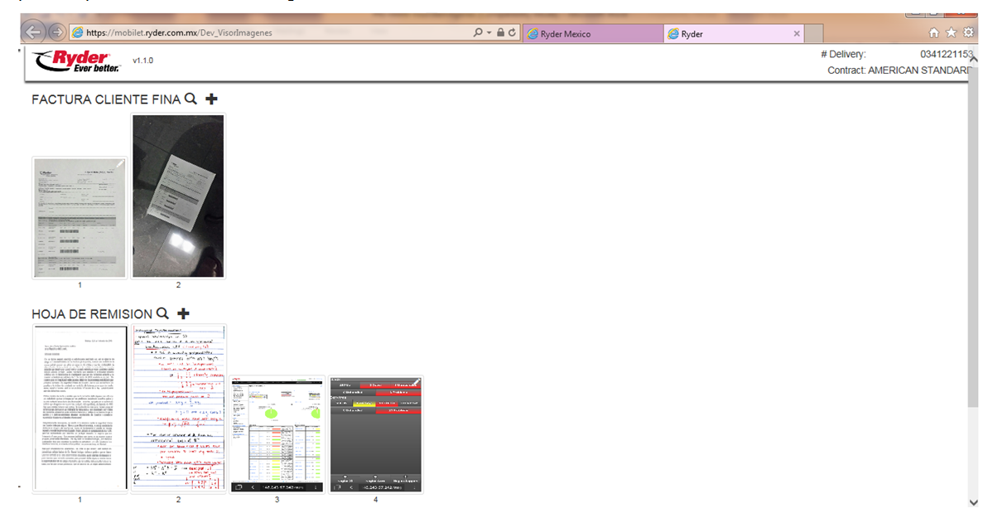
Task: Click the browser back arrow button
Action: pos(33,32)
